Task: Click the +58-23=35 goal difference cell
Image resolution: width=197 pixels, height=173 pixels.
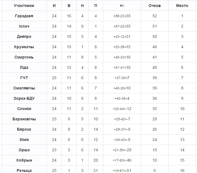Action: [x=122, y=16]
